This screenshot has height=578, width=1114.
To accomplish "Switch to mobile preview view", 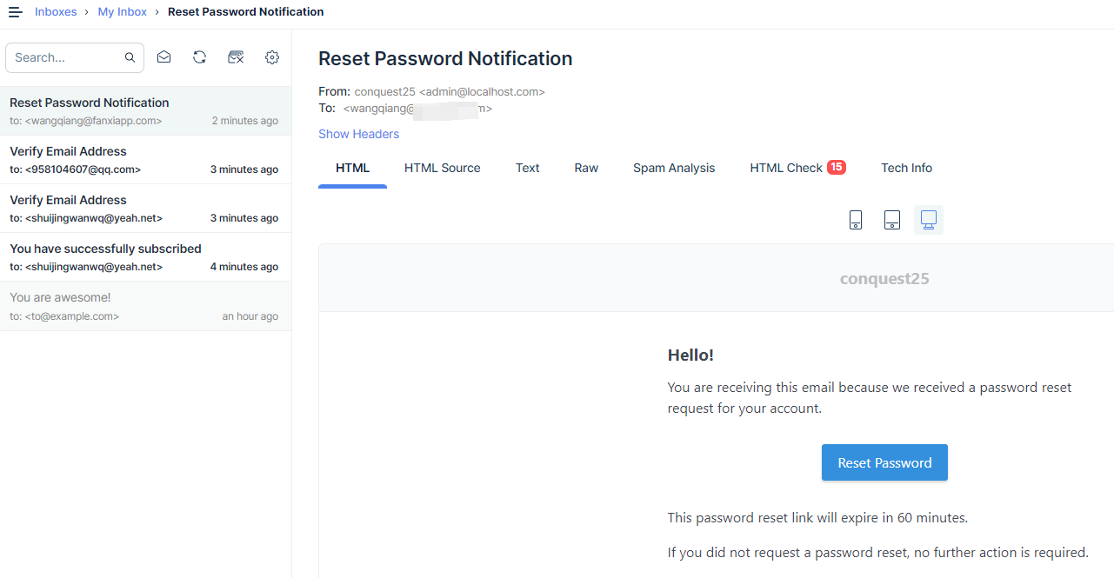I will tap(856, 220).
